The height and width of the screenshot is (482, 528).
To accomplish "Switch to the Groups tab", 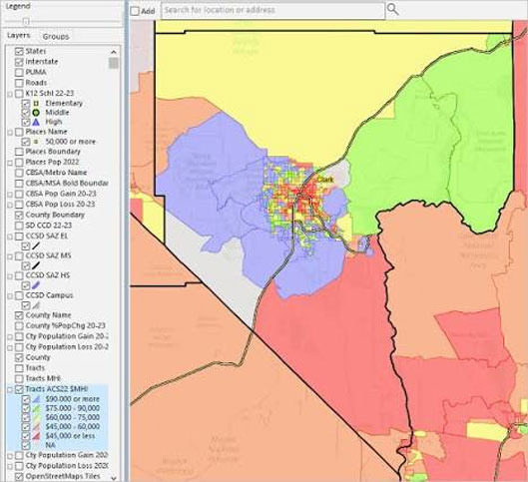I will click(x=56, y=36).
